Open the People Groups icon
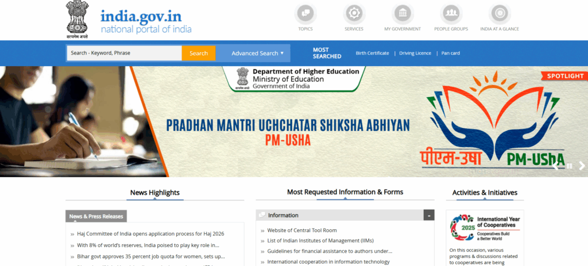This screenshot has width=588, height=266. (x=451, y=14)
